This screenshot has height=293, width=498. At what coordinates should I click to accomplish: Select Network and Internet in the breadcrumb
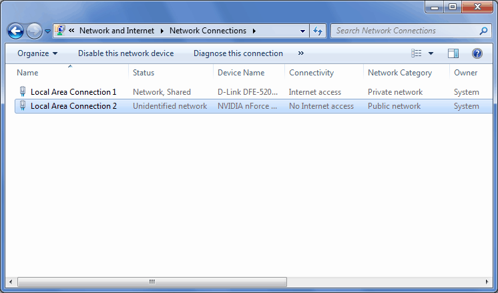(117, 31)
